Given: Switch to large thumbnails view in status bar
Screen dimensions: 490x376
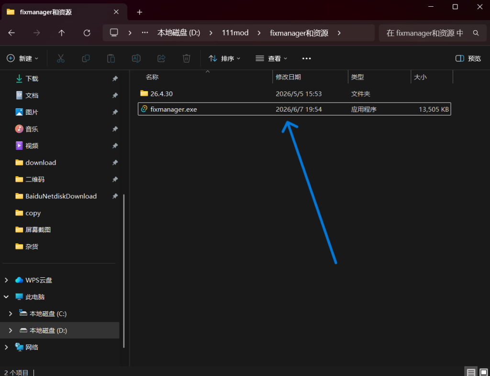Looking at the screenshot, I should coord(483,372).
